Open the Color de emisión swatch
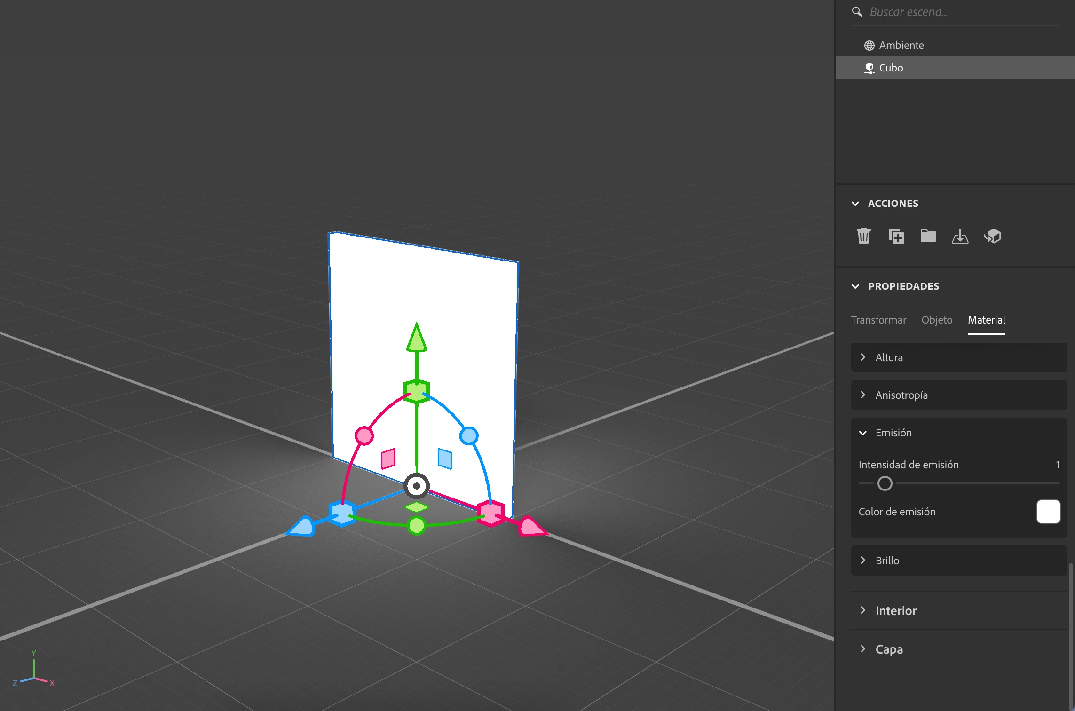 1048,512
